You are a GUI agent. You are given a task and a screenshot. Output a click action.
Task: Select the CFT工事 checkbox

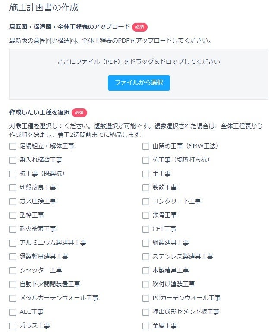[146, 229]
